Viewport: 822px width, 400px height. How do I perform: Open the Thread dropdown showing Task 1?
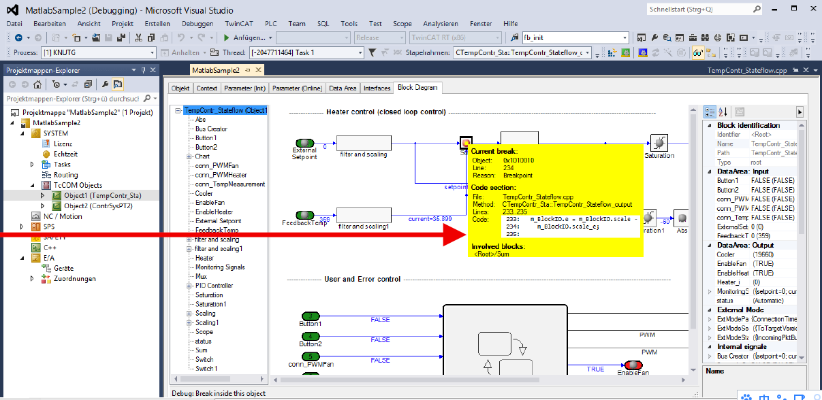[x=360, y=52]
